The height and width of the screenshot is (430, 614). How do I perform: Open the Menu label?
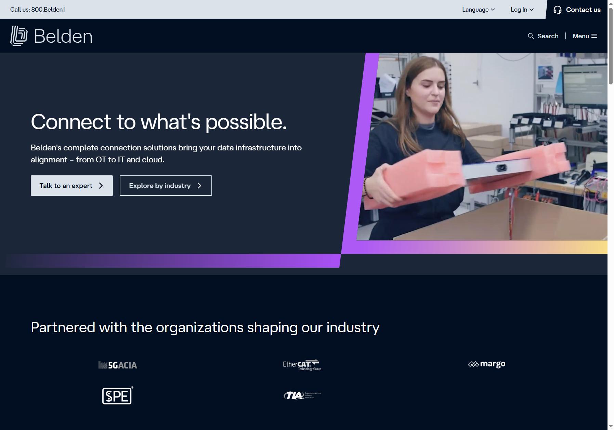point(581,36)
